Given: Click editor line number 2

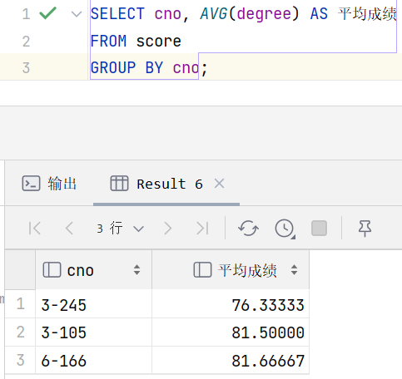Looking at the screenshot, I should coord(26,42).
